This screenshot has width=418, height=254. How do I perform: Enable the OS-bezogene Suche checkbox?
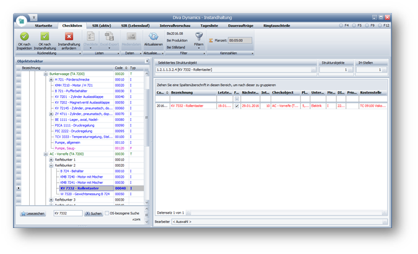point(107,213)
